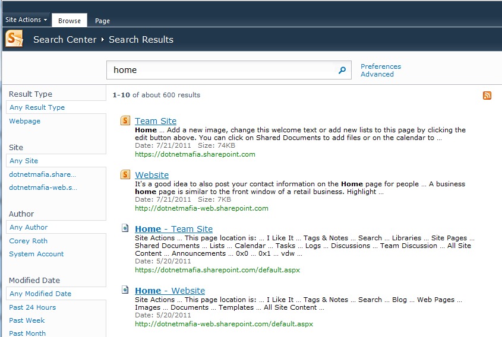The height and width of the screenshot is (337, 502).
Task: Click the Author refiner heading
Action: [x=21, y=214]
